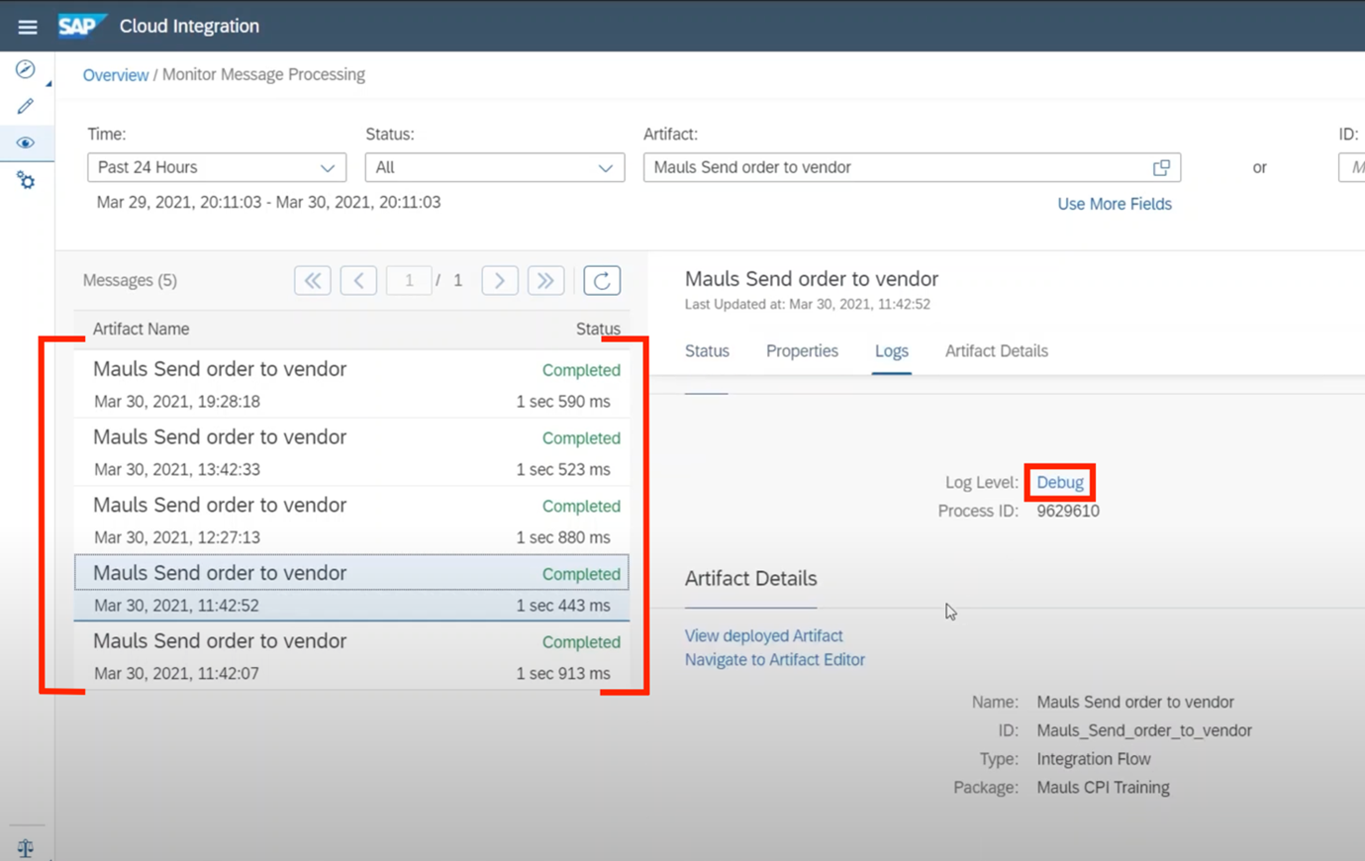Select message from Mar 30, 2021, 11:42:52
The image size is (1365, 861).
click(351, 588)
